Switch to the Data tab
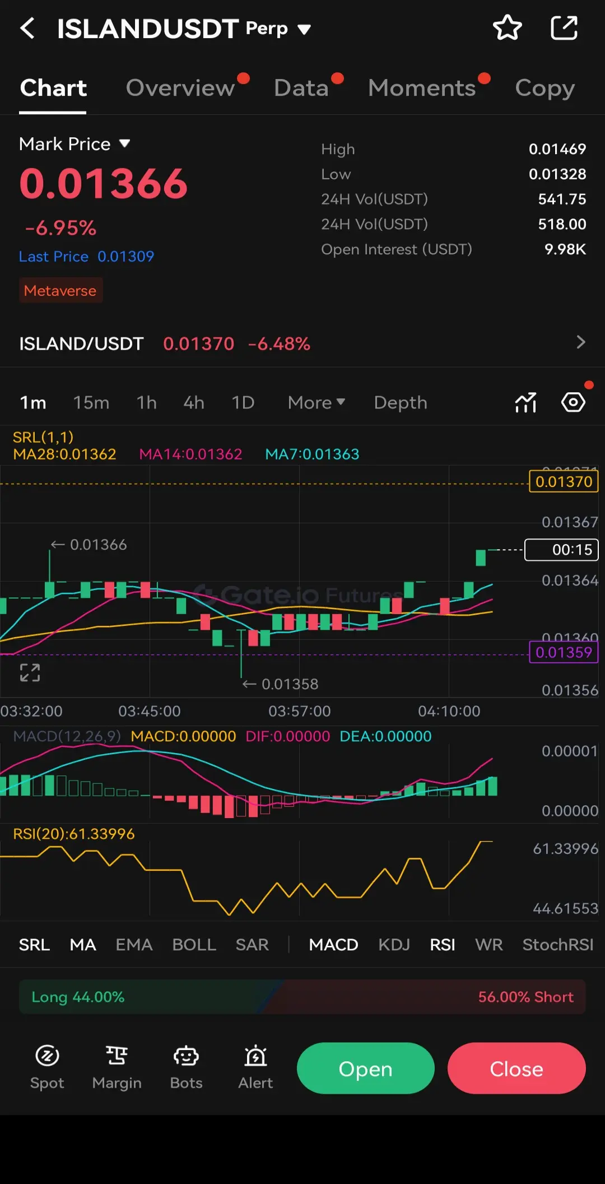 [x=301, y=88]
